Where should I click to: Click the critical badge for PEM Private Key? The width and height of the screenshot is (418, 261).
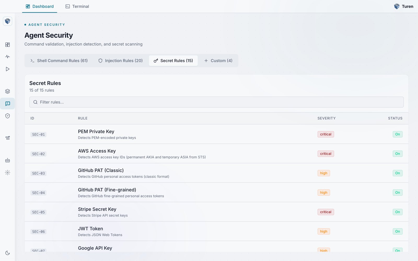[x=326, y=134]
